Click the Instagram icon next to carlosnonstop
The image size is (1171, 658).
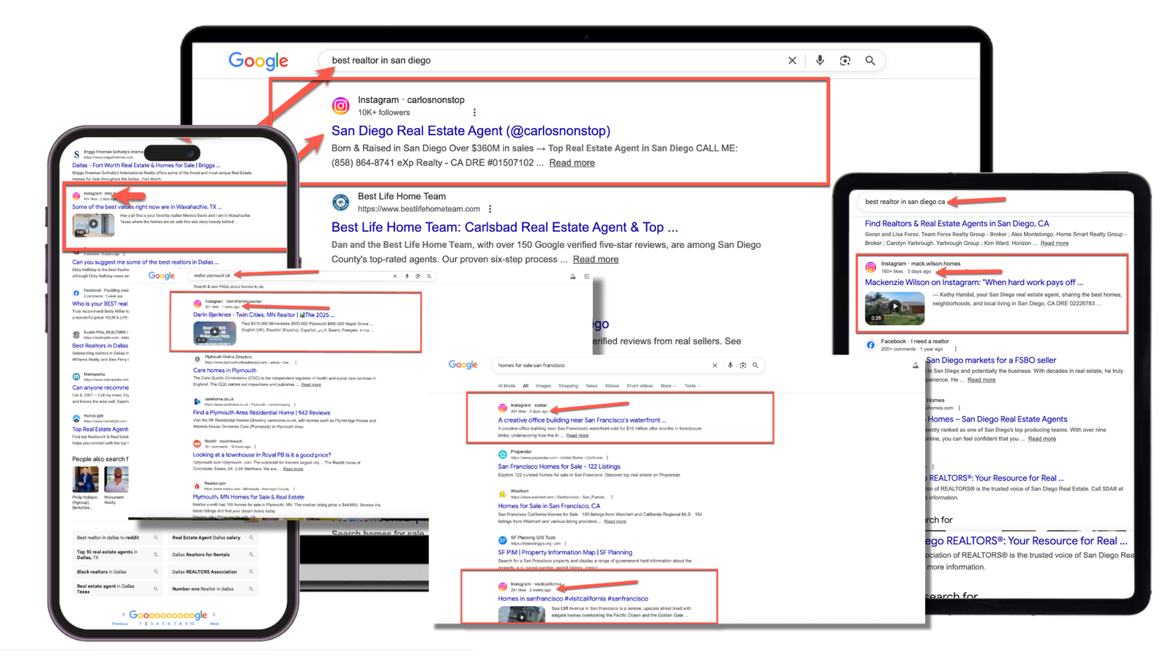pyautogui.click(x=341, y=106)
